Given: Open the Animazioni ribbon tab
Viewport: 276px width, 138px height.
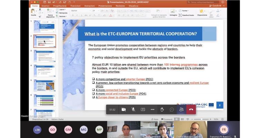Looking at the screenshot, I should coord(89,6).
